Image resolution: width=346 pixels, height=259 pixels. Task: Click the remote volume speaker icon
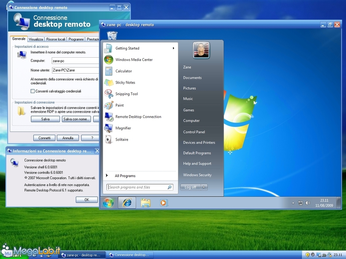point(308,203)
